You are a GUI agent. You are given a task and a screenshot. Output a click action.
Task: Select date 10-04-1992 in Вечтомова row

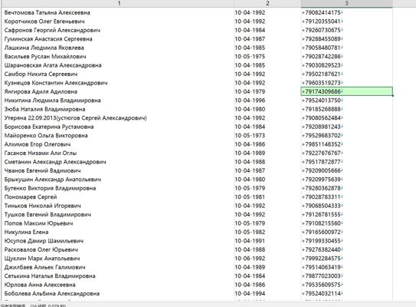pos(250,12)
